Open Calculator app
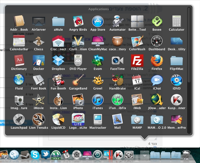Image resolution: width=200 pixels, height=163 pixels. pyautogui.click(x=177, y=21)
